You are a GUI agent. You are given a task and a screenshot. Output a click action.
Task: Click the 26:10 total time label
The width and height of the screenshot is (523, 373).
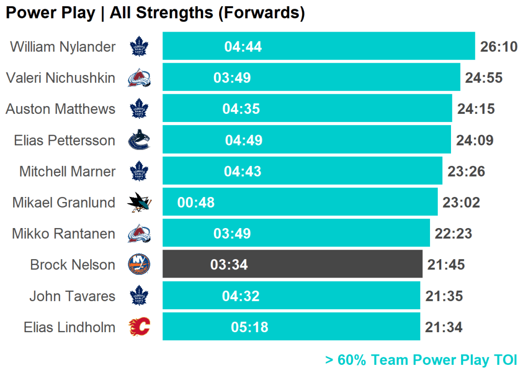499,47
